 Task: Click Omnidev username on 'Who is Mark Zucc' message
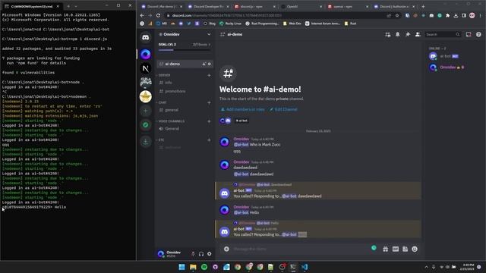tap(241, 139)
